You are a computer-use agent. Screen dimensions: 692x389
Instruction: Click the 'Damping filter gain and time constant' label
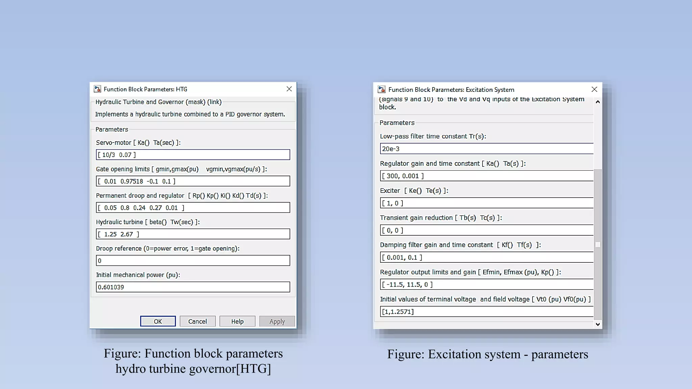coord(460,245)
